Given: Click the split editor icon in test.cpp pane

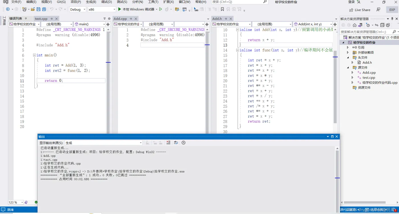Looking at the screenshot, I should 108,24.
